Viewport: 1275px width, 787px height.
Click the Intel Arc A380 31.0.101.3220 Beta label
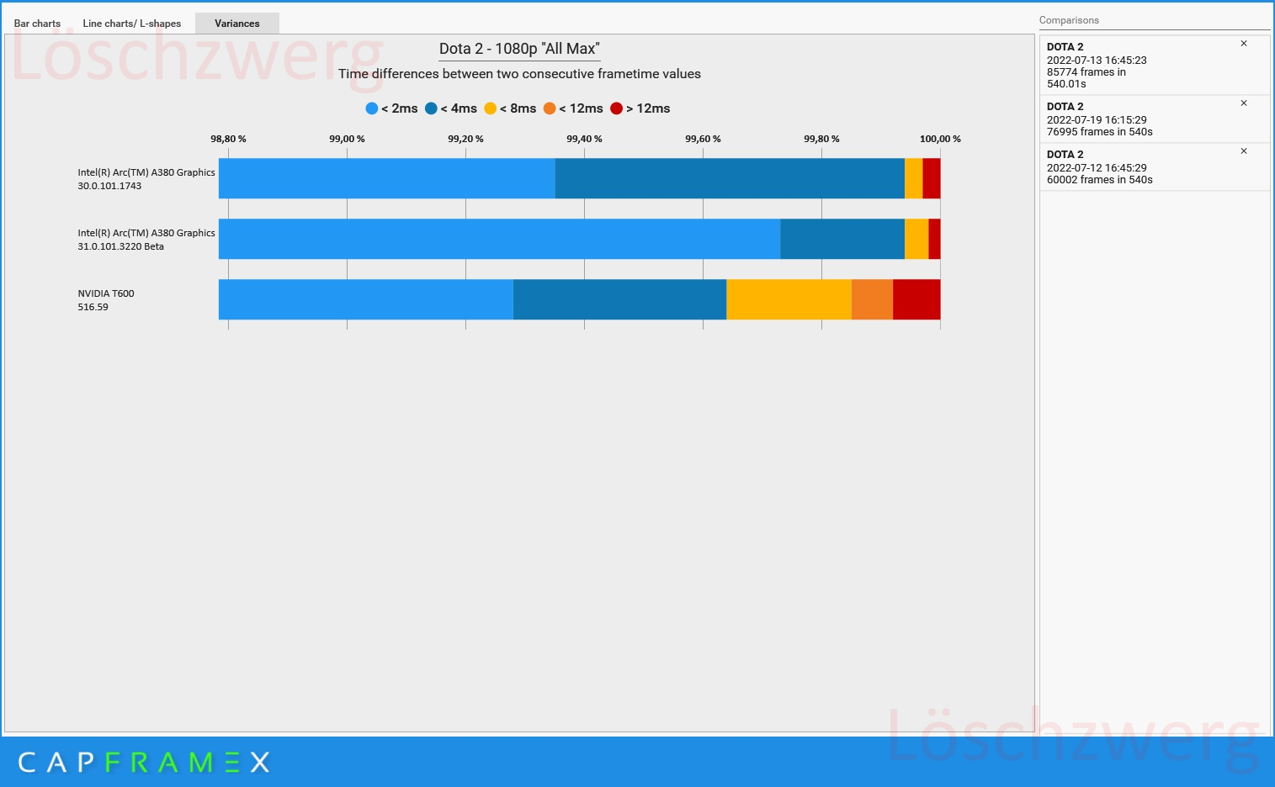(146, 240)
